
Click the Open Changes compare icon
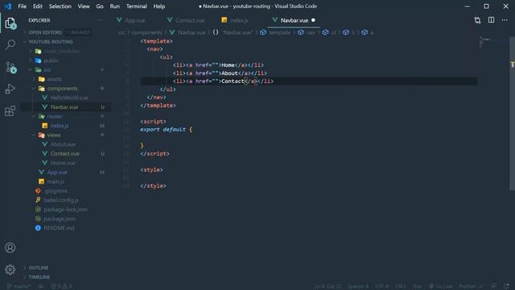477,20
